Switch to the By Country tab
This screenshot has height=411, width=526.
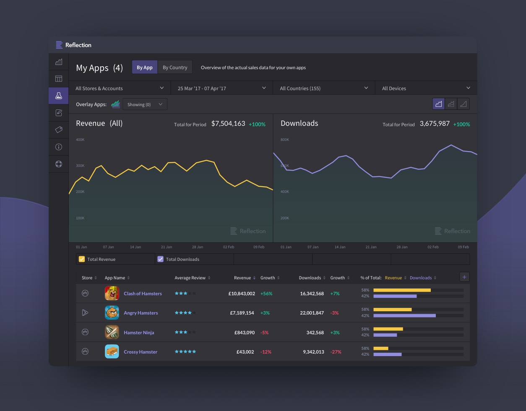175,67
